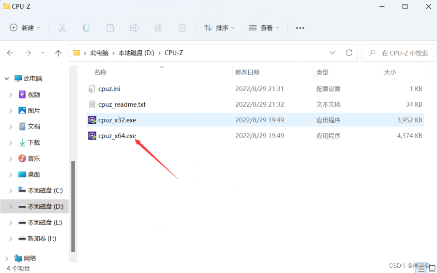Open the 排序 (Sort) dropdown
Image resolution: width=437 pixels, height=273 pixels.
click(219, 28)
